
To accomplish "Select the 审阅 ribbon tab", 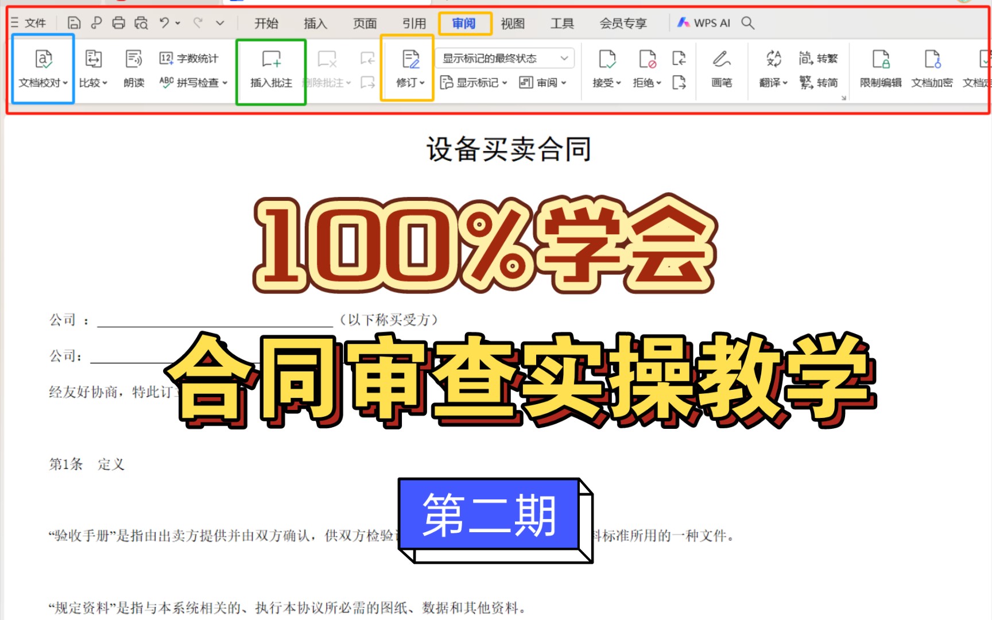I will click(464, 23).
